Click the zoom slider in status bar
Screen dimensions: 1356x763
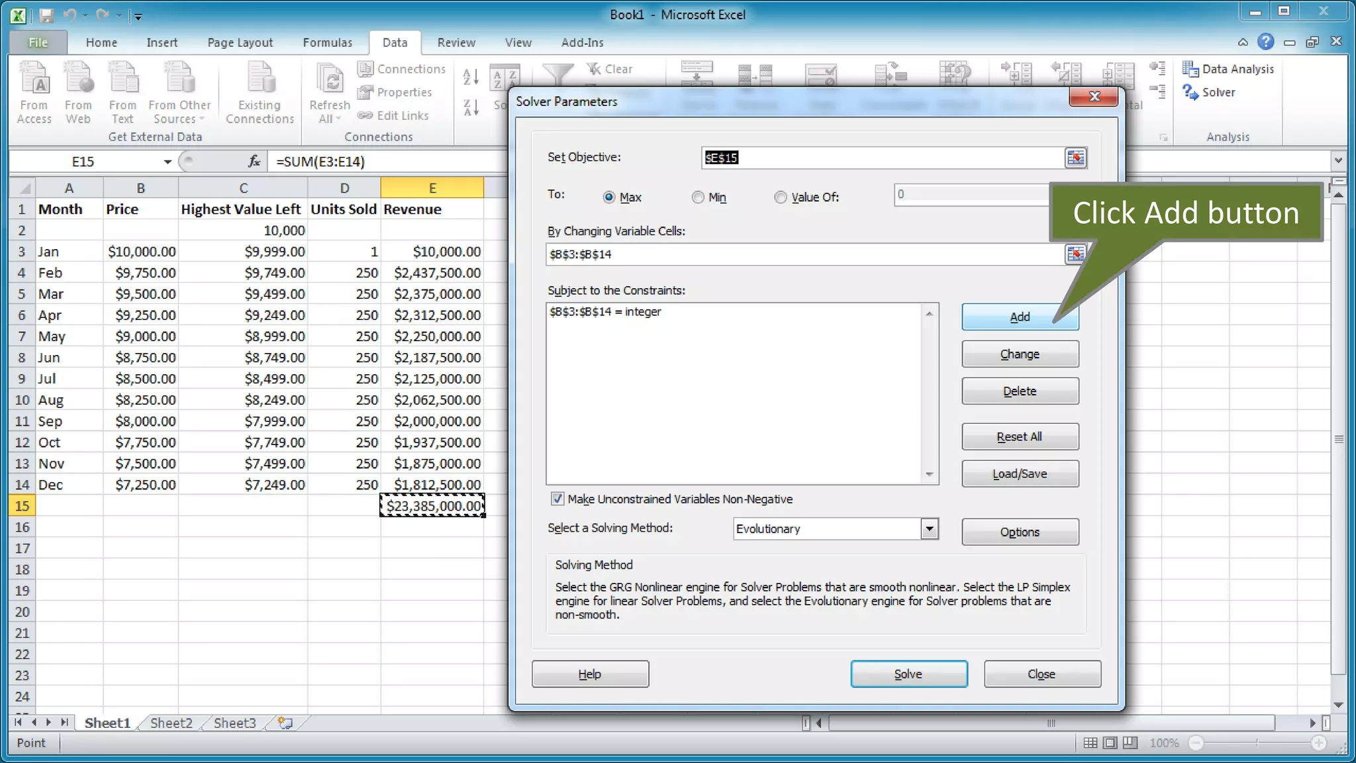1257,742
